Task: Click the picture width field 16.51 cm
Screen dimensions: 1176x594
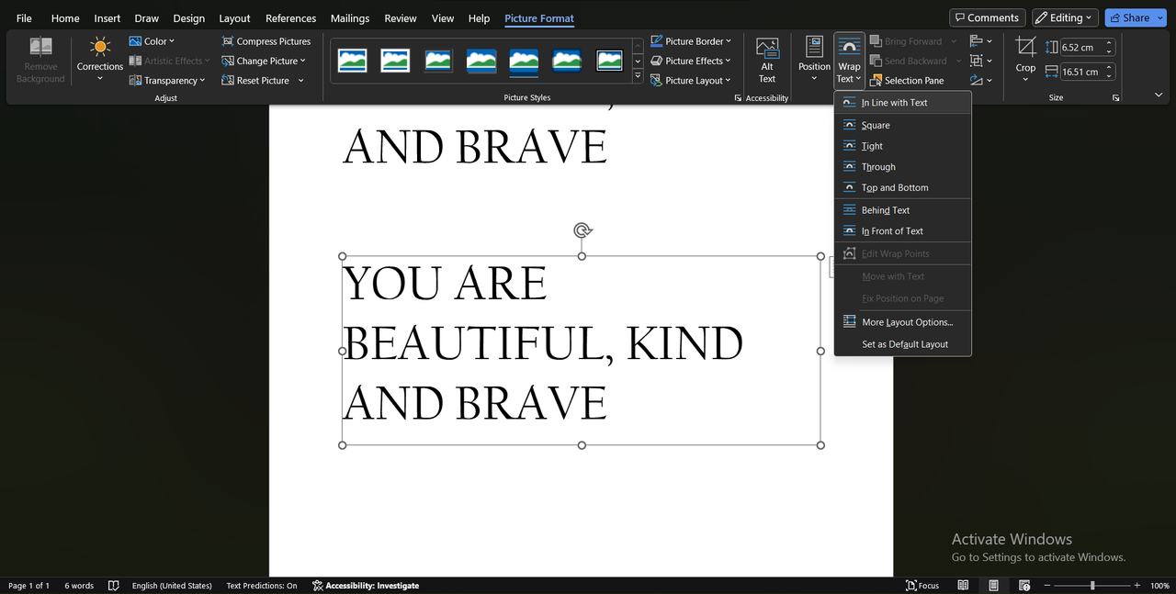Action: (x=1081, y=72)
